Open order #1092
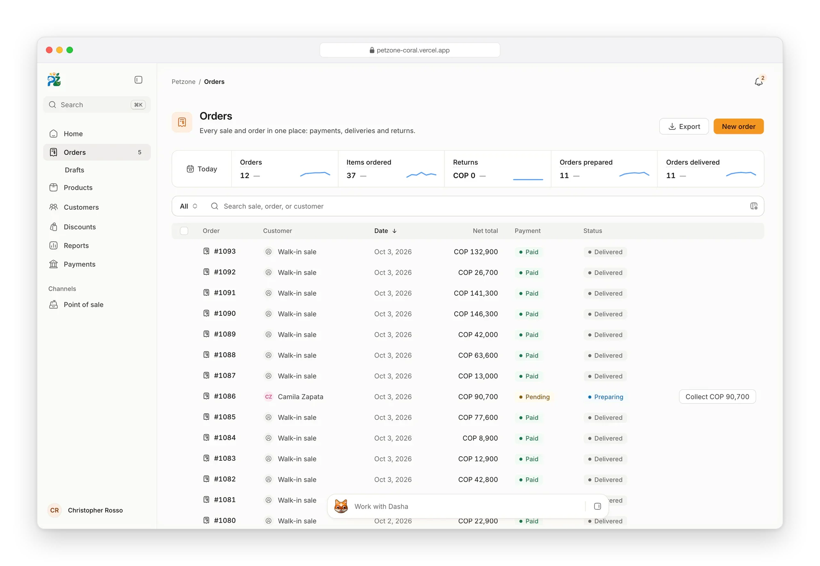 coord(225,272)
